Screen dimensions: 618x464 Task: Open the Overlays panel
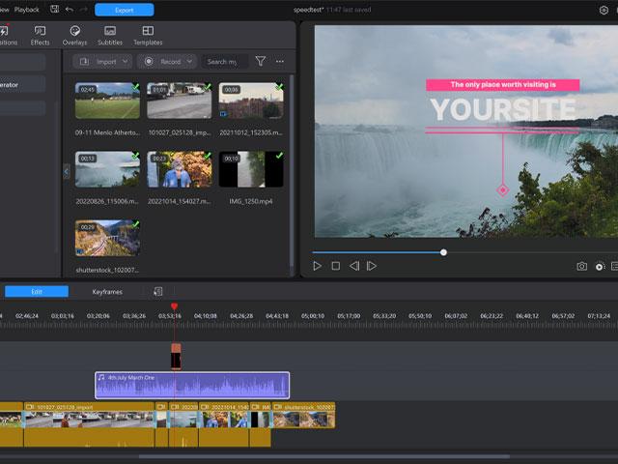(74, 36)
